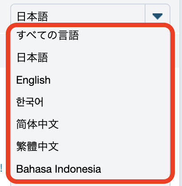This screenshot has width=182, height=186.
Task: Choose 한국어 from the language options
Action: 90,102
